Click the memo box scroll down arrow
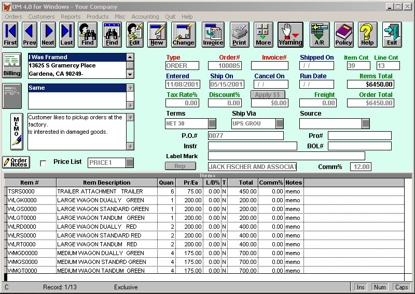This screenshot has height=294, width=415. click(130, 146)
